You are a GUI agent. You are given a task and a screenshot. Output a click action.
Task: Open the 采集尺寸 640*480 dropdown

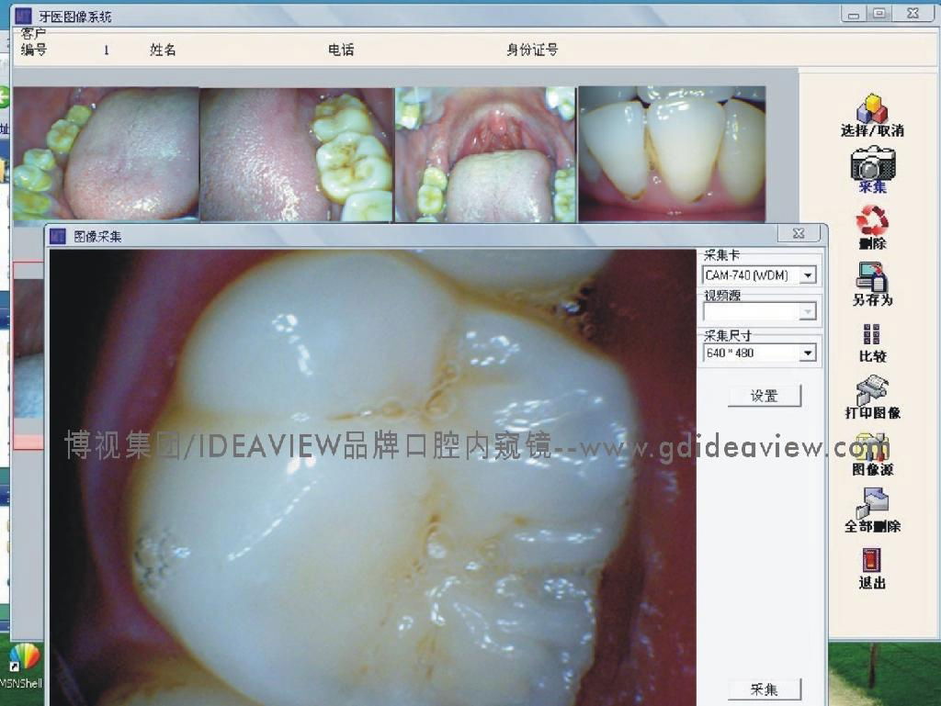pos(808,353)
